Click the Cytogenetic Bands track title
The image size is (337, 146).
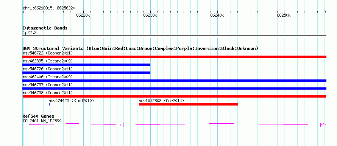point(45,28)
